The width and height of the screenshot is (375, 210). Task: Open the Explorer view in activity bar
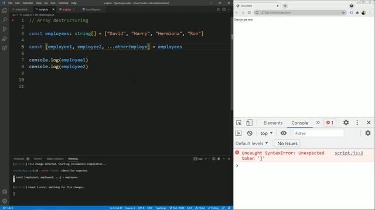(x=5, y=10)
